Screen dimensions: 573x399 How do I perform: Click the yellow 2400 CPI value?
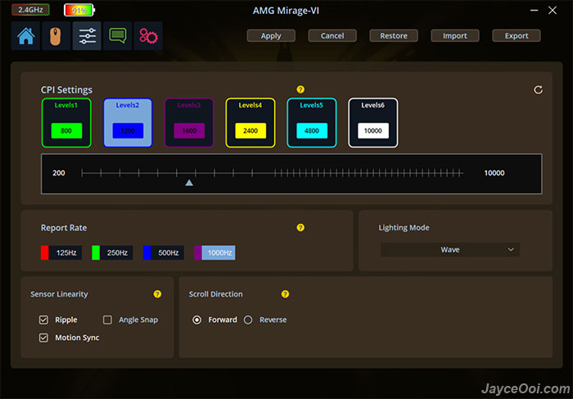click(250, 130)
